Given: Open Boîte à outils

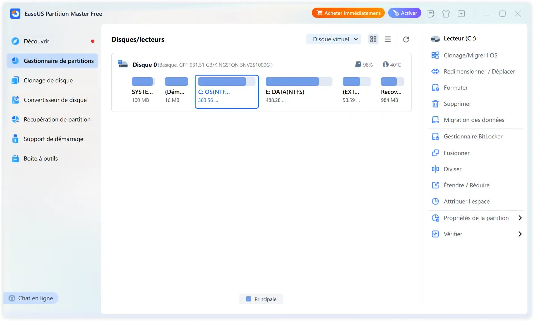Looking at the screenshot, I should pos(52,159).
